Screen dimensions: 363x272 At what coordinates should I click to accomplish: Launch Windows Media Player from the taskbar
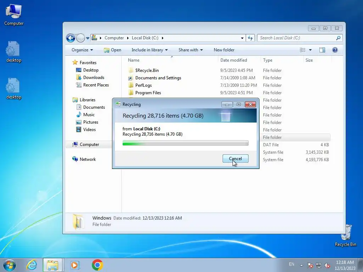(x=74, y=265)
